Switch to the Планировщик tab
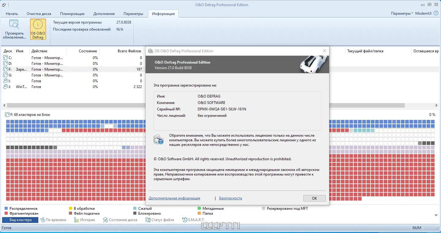This screenshot has height=233, width=441. [x=72, y=13]
